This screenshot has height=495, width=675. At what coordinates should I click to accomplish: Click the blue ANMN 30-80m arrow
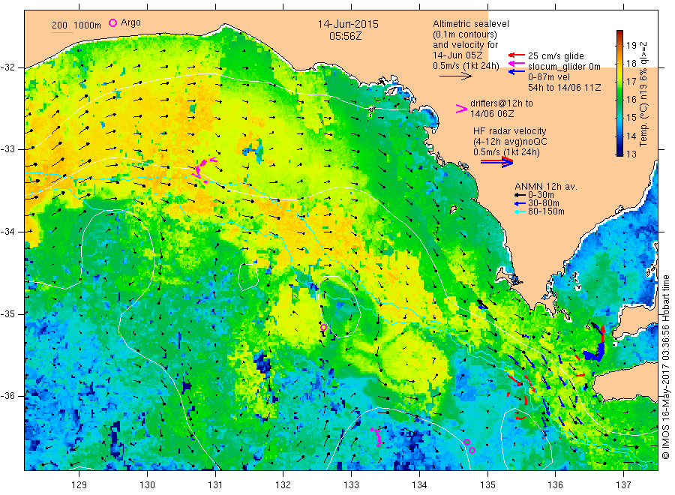(520, 203)
